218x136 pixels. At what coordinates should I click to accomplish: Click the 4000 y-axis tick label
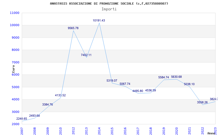[x=15, y=100]
